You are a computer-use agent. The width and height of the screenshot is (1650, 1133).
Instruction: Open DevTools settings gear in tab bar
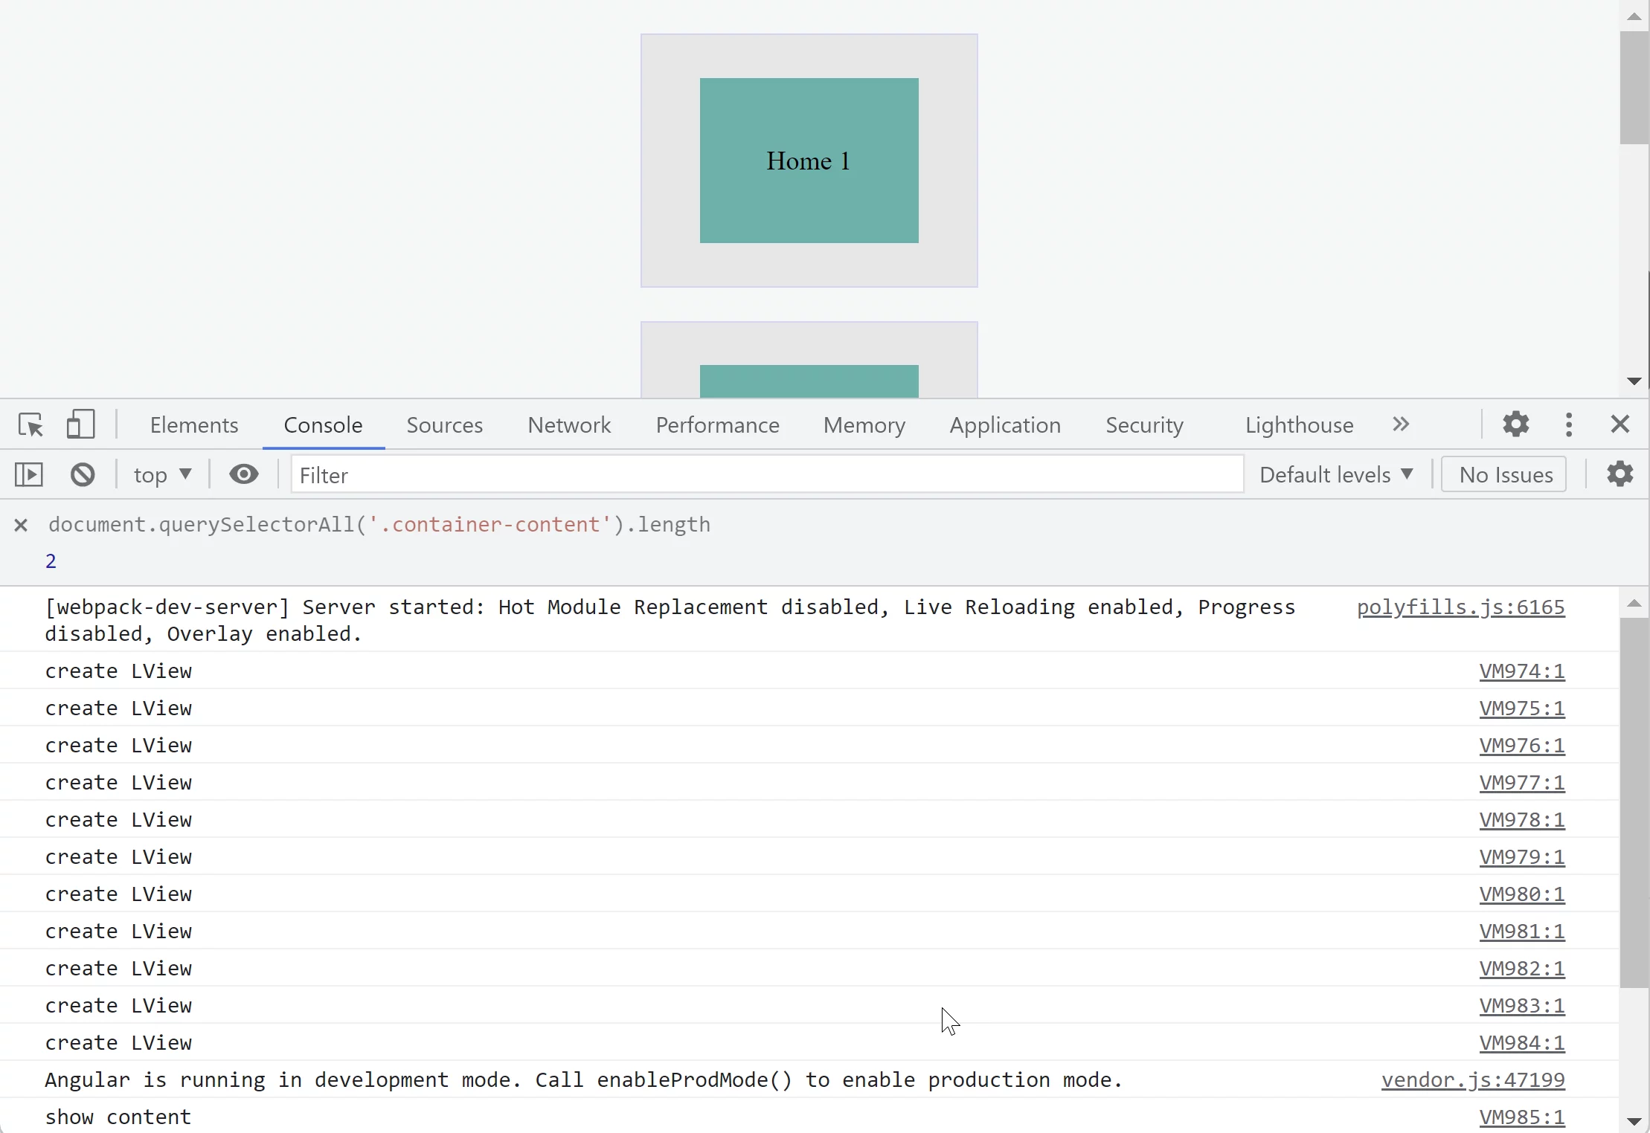(x=1515, y=425)
